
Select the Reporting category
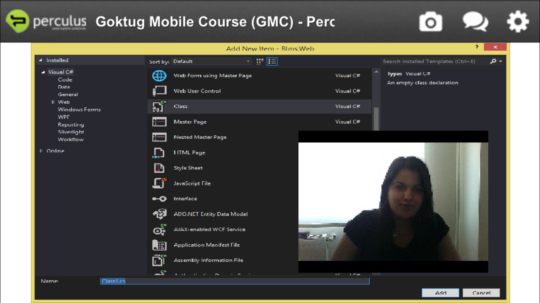click(x=71, y=124)
